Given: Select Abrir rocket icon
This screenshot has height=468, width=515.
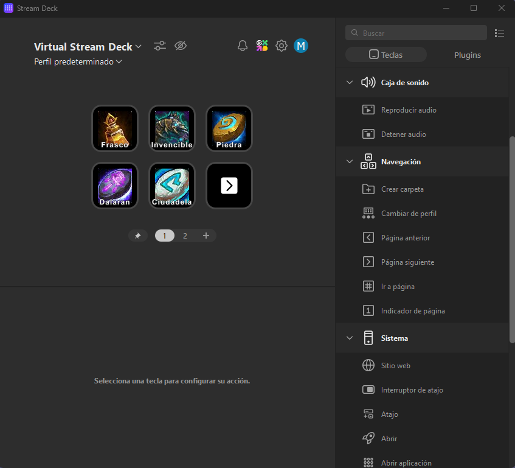Looking at the screenshot, I should pyautogui.click(x=368, y=438).
